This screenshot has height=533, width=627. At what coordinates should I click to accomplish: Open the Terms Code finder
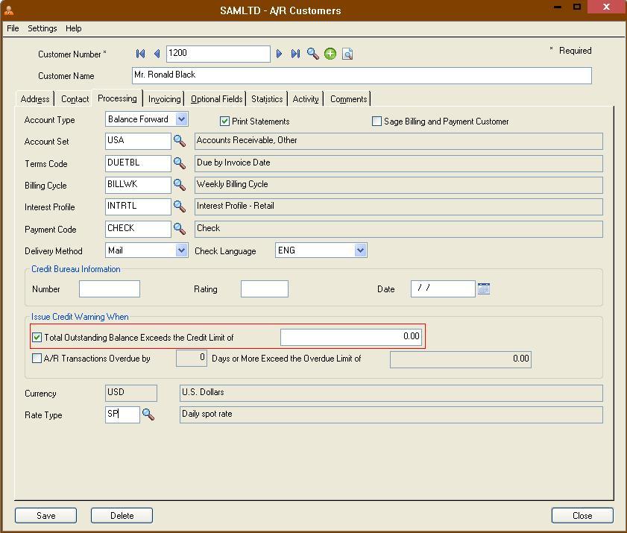(180, 163)
